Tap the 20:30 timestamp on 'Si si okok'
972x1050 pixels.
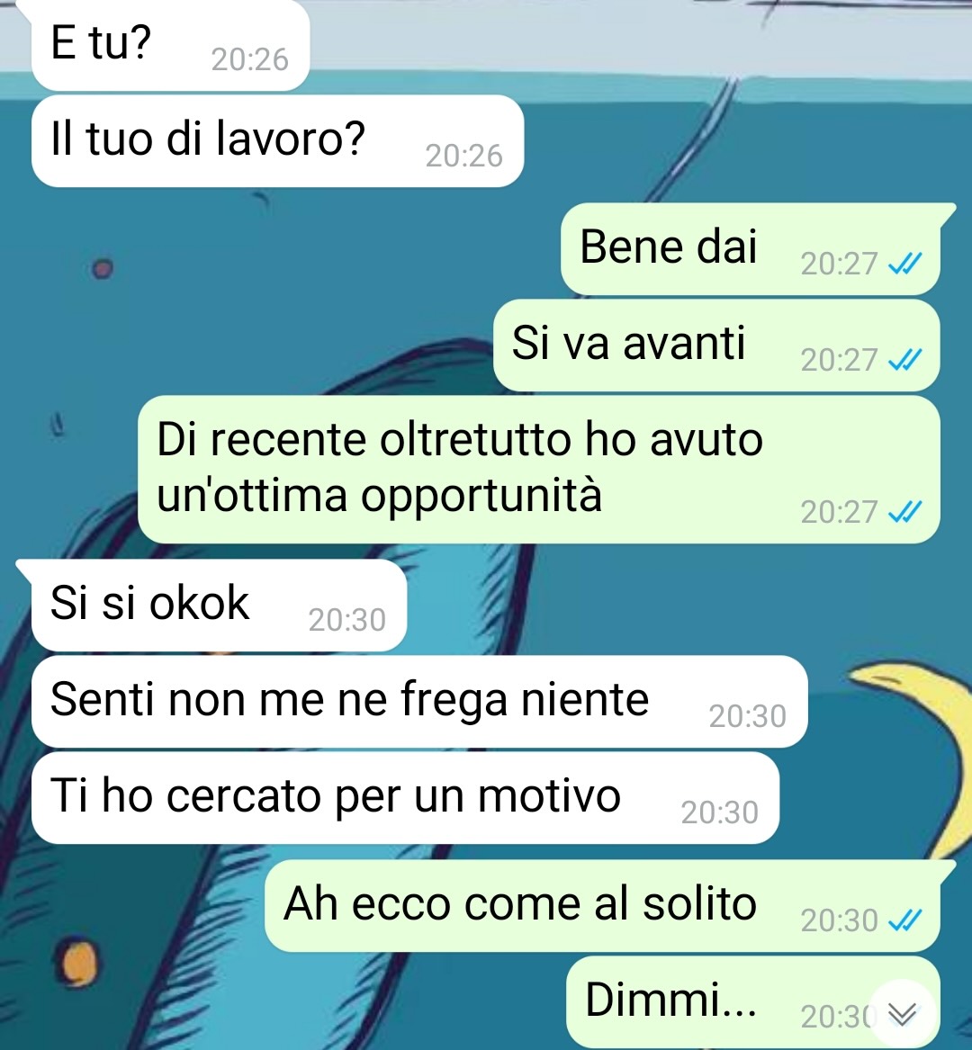pos(347,621)
